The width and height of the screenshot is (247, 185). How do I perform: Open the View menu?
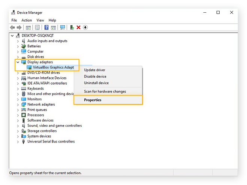(40, 20)
